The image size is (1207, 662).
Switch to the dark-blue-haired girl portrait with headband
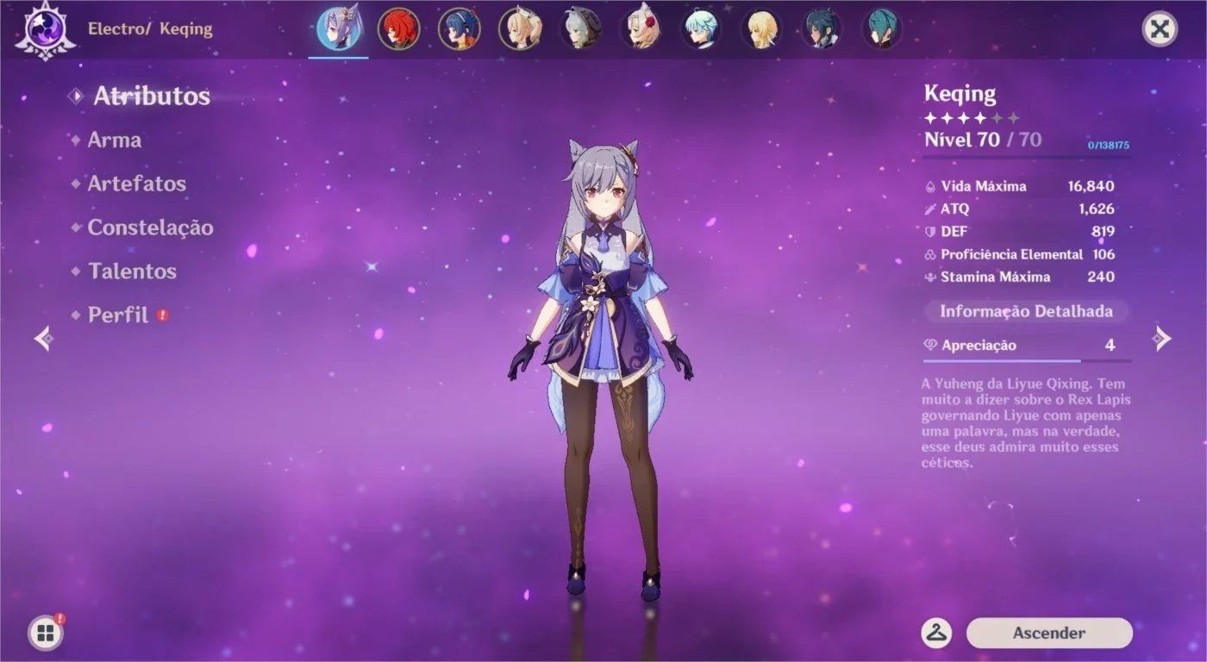tap(459, 28)
